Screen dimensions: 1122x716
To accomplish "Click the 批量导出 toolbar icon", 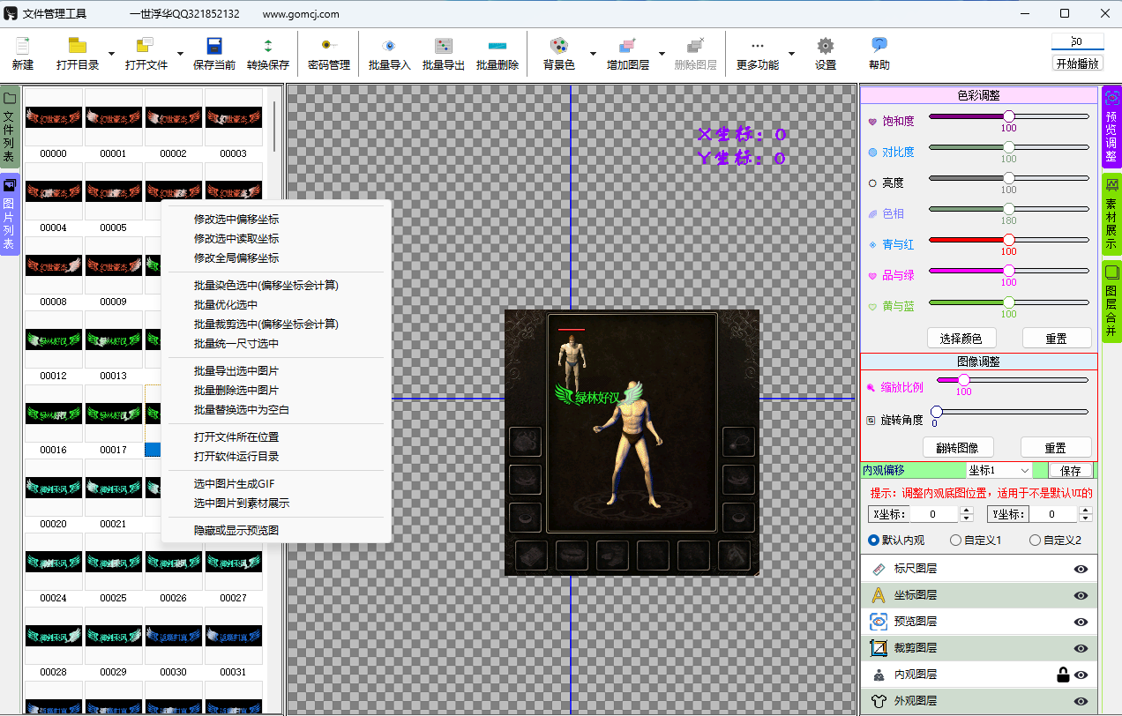I will click(x=444, y=46).
